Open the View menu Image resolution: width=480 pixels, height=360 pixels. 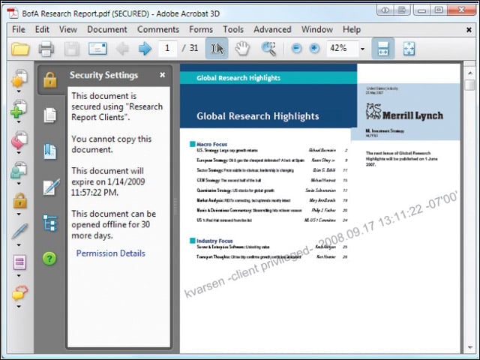[x=68, y=30]
